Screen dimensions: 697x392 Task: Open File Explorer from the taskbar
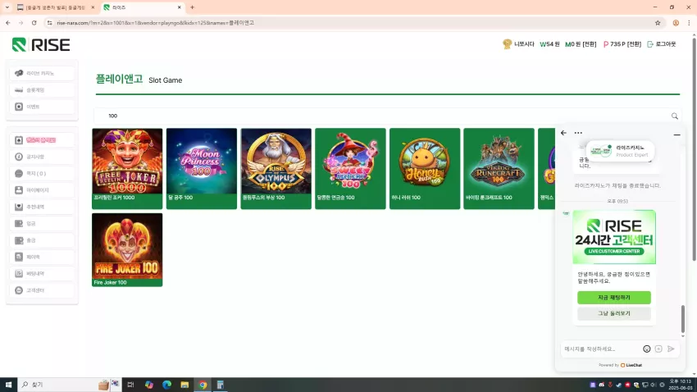pyautogui.click(x=184, y=385)
